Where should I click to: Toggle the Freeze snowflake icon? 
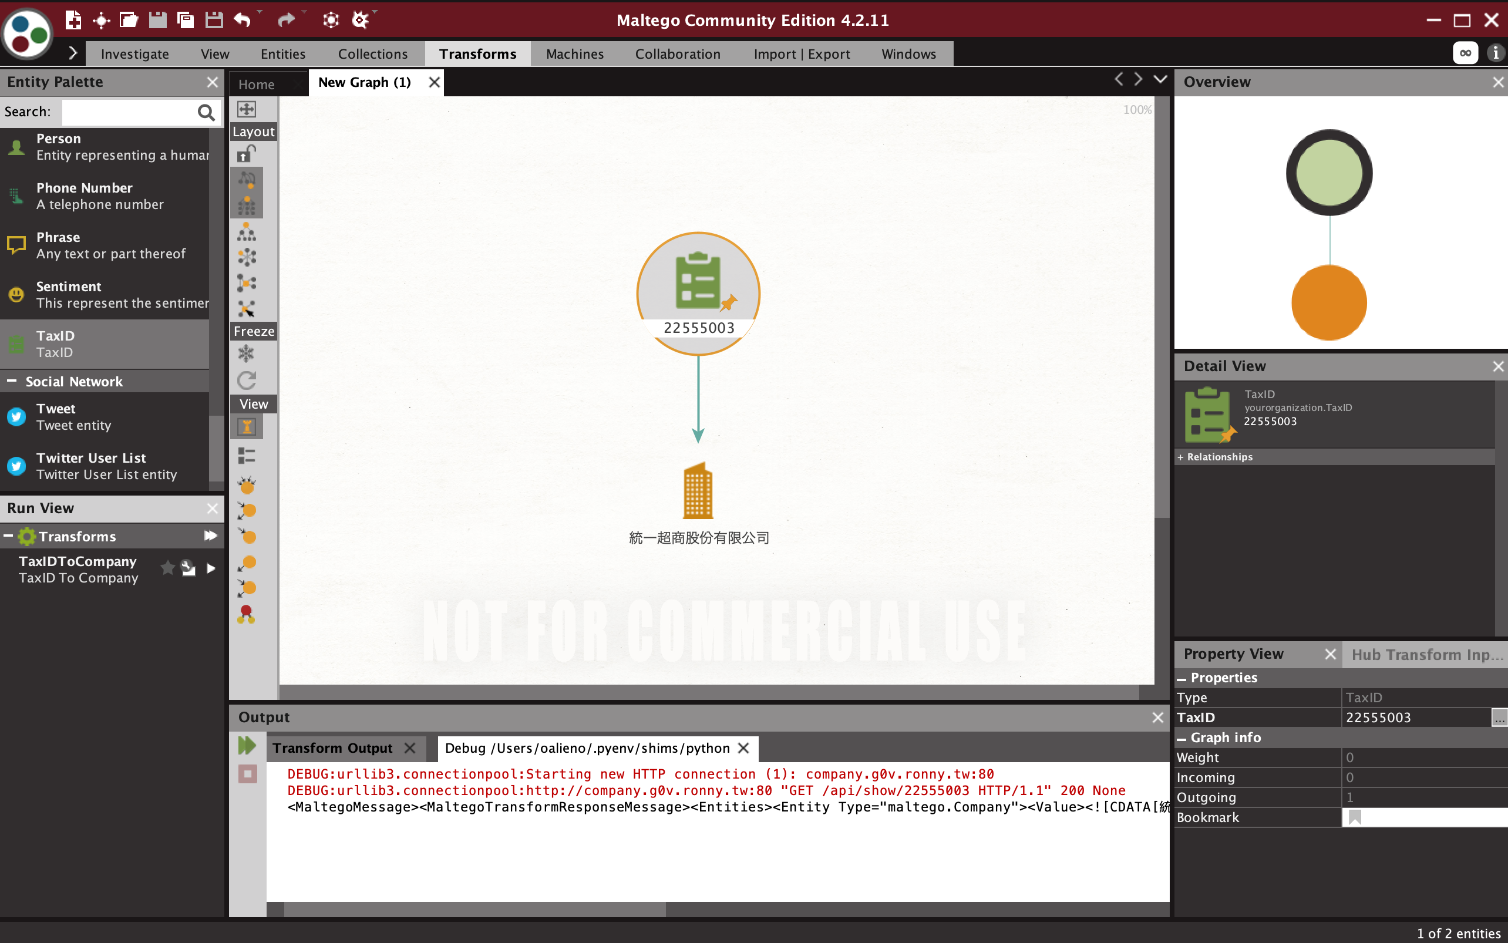click(247, 353)
